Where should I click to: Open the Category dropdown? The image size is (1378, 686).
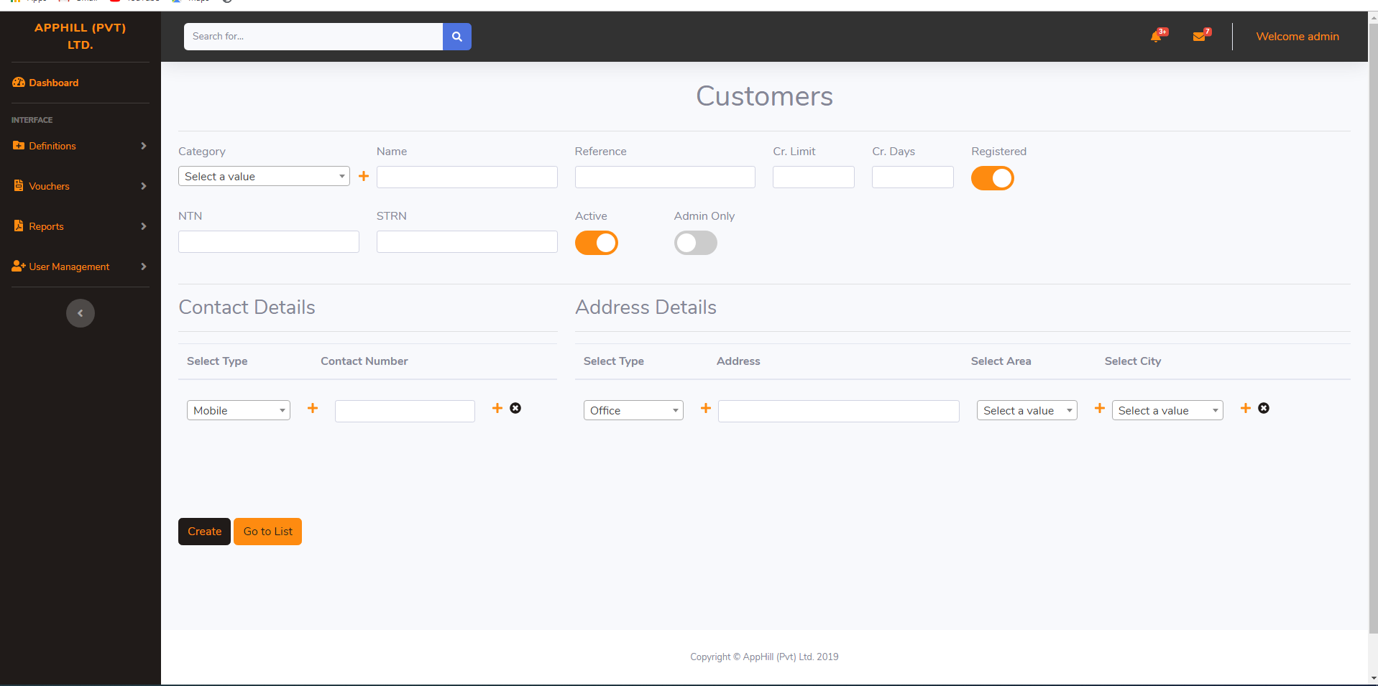(x=264, y=177)
